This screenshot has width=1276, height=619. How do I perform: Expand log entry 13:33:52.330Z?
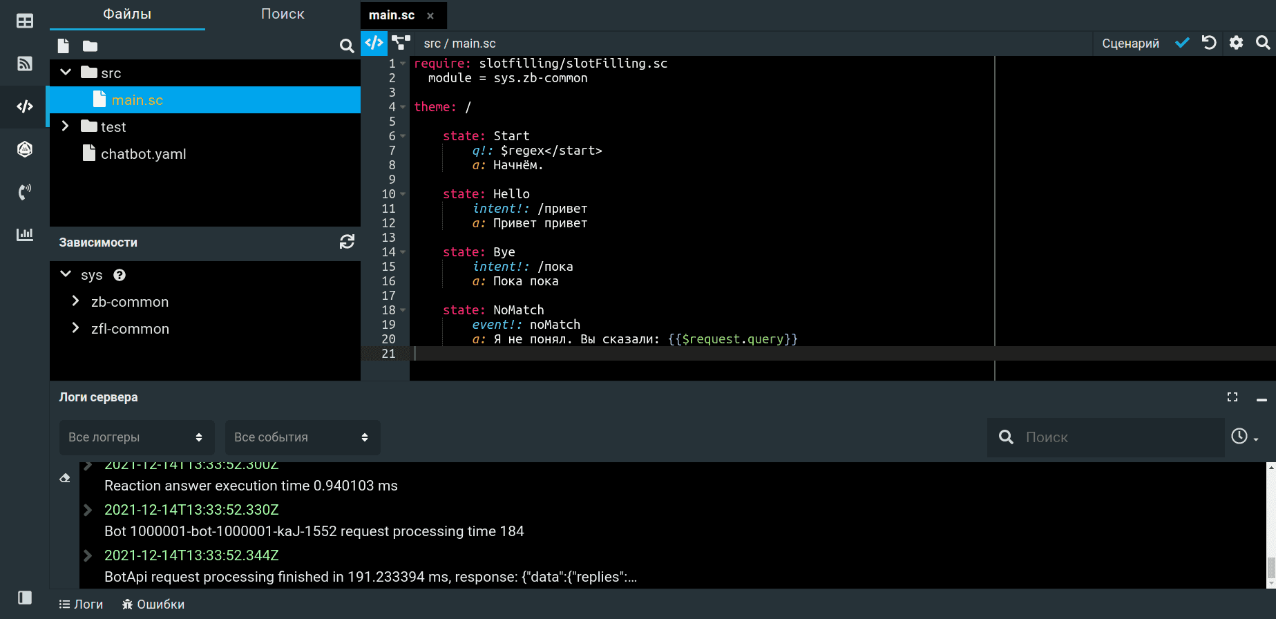pyautogui.click(x=88, y=510)
